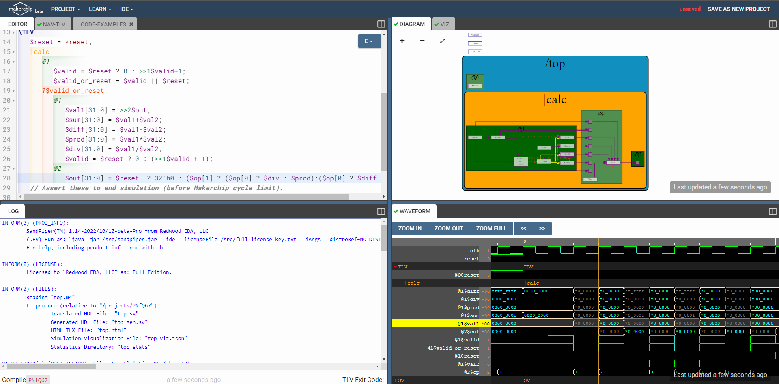This screenshot has height=384, width=779.
Task: Toggle the checkmark on NAV-TLV tab
Action: pos(39,24)
